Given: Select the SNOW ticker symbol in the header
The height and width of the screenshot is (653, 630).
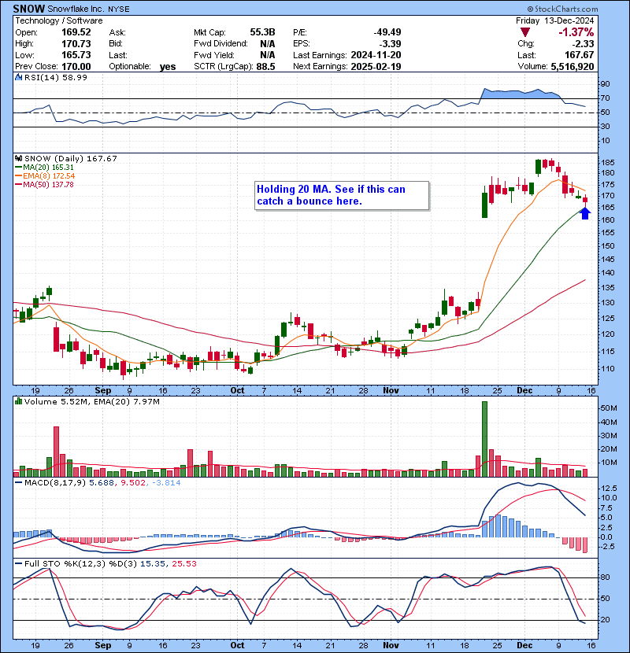Looking at the screenshot, I should coord(28,9).
